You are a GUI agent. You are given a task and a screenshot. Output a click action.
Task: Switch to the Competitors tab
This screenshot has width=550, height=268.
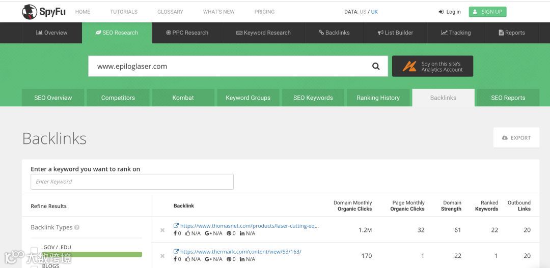pos(118,98)
